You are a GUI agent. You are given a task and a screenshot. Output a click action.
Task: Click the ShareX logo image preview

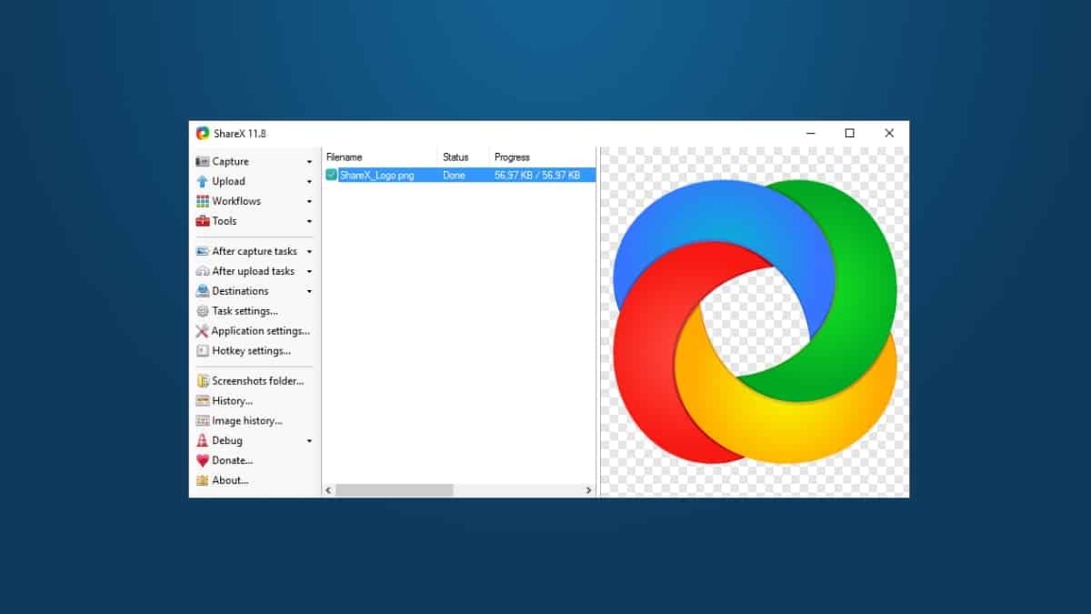(x=755, y=321)
